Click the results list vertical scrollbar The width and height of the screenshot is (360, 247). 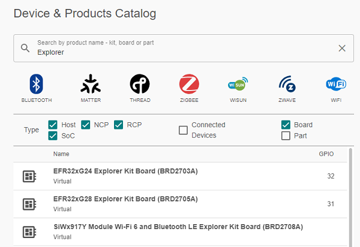[350, 197]
